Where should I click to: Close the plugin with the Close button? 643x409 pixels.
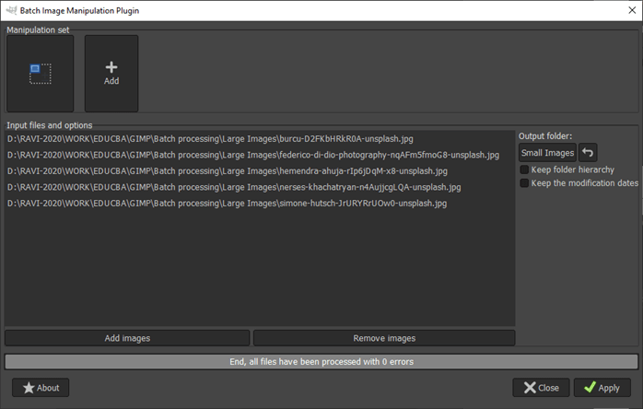(541, 388)
